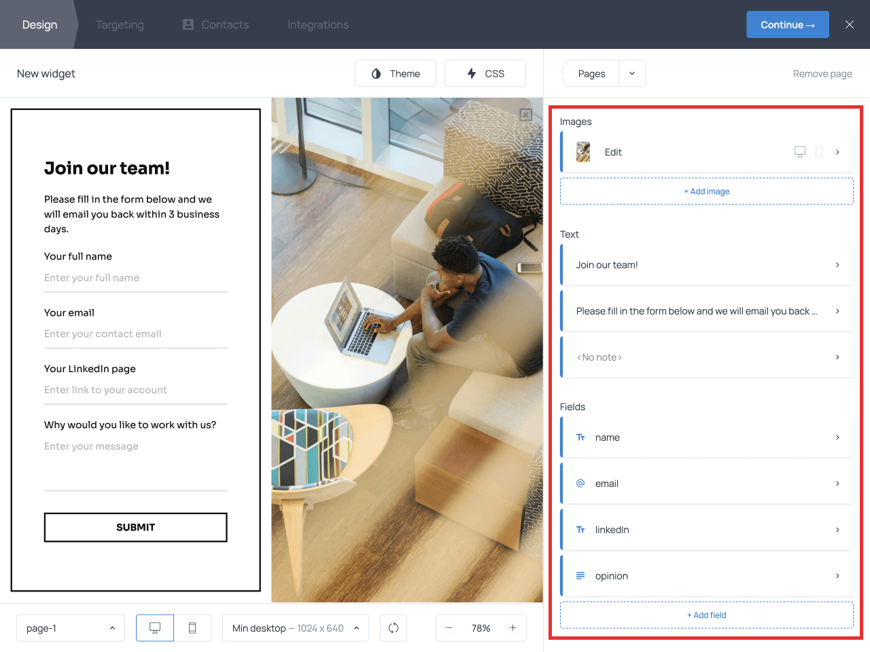This screenshot has width=870, height=652.
Task: Switch to the Targeting tab
Action: [x=120, y=24]
